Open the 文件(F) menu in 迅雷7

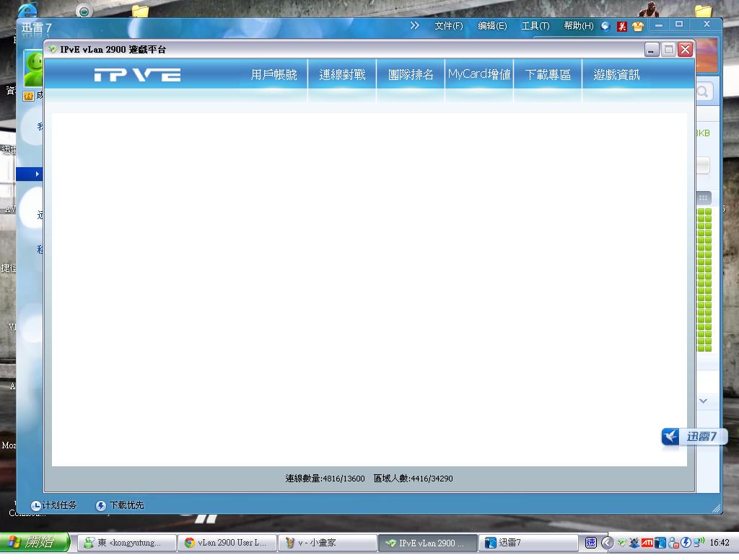tap(449, 26)
